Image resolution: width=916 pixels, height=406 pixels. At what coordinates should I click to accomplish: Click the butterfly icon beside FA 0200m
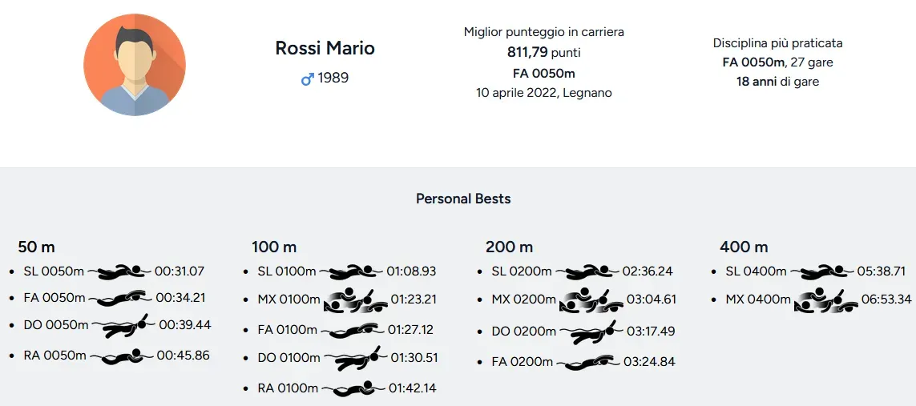pos(588,362)
